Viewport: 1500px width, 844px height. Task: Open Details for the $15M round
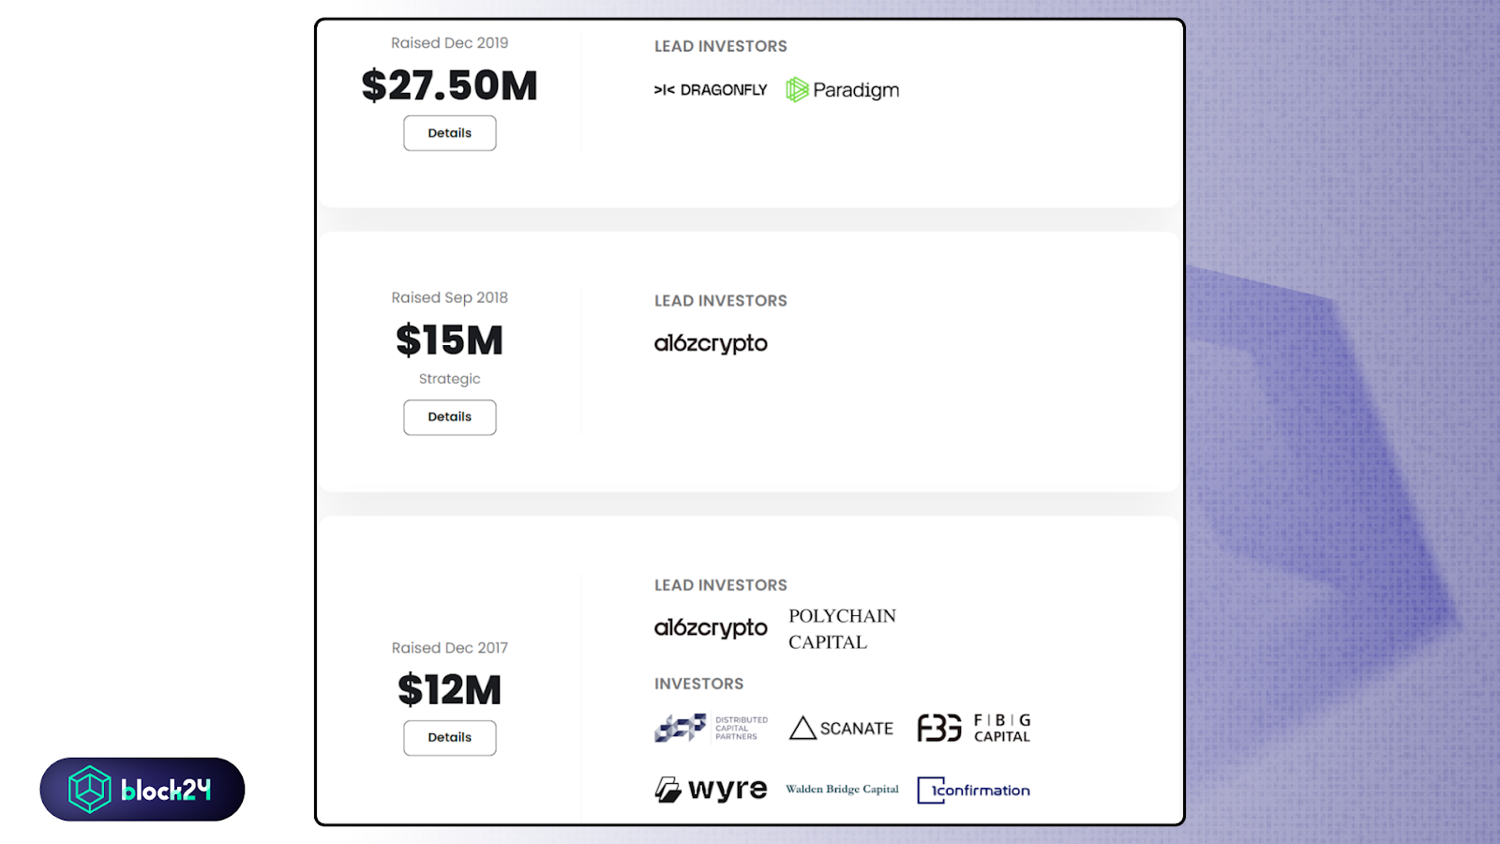(x=450, y=417)
